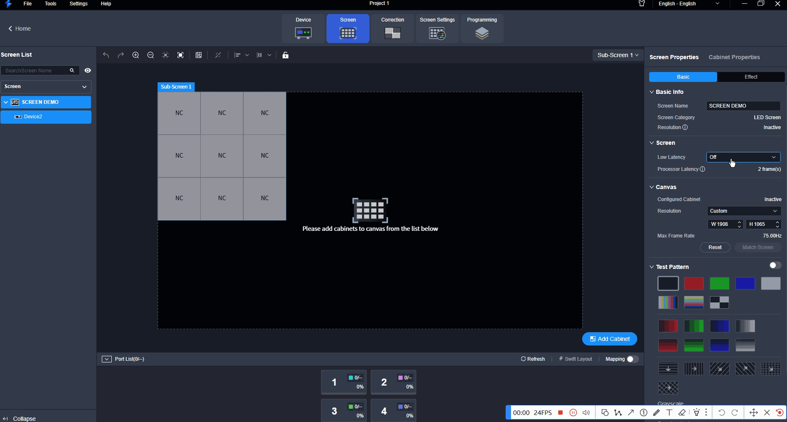Image resolution: width=787 pixels, height=422 pixels.
Task: Select the Effect sub-tab
Action: (x=751, y=77)
